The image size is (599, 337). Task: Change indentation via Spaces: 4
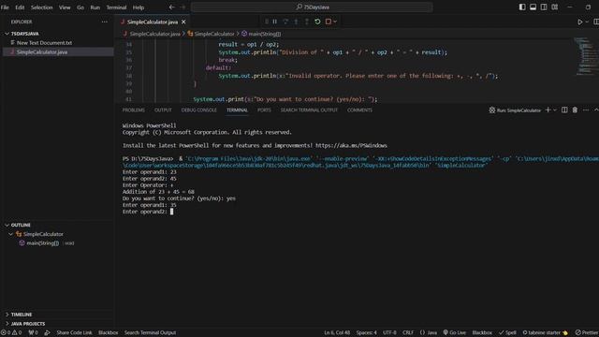366,333
